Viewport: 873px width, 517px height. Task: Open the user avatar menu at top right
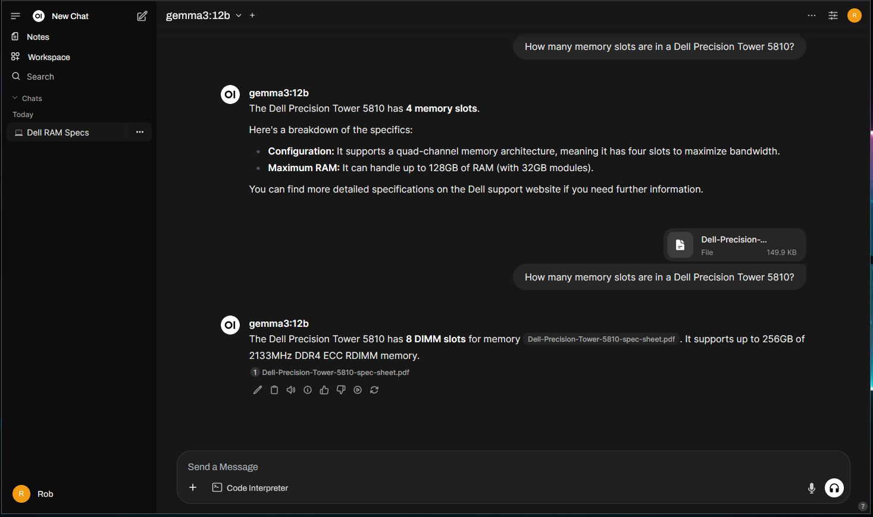click(x=855, y=15)
